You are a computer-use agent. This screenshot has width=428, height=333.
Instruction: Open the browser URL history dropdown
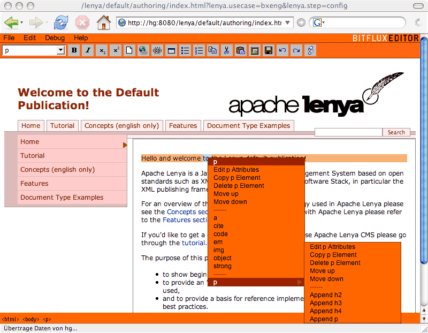(x=289, y=23)
